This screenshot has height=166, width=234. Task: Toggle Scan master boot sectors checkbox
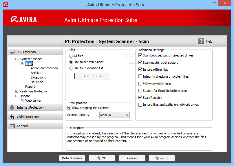pyautogui.click(x=140, y=62)
